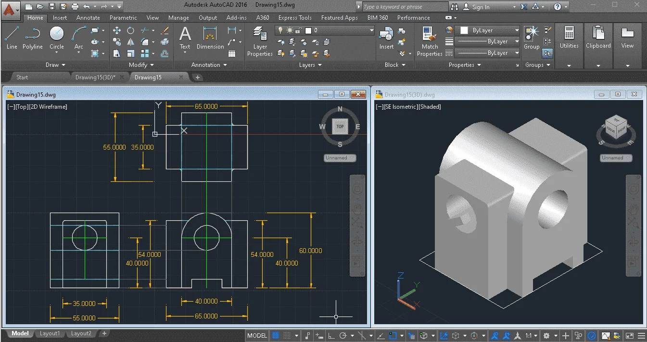The image size is (647, 342).
Task: Open the ByLayer object color dropdown
Action: 488,30
